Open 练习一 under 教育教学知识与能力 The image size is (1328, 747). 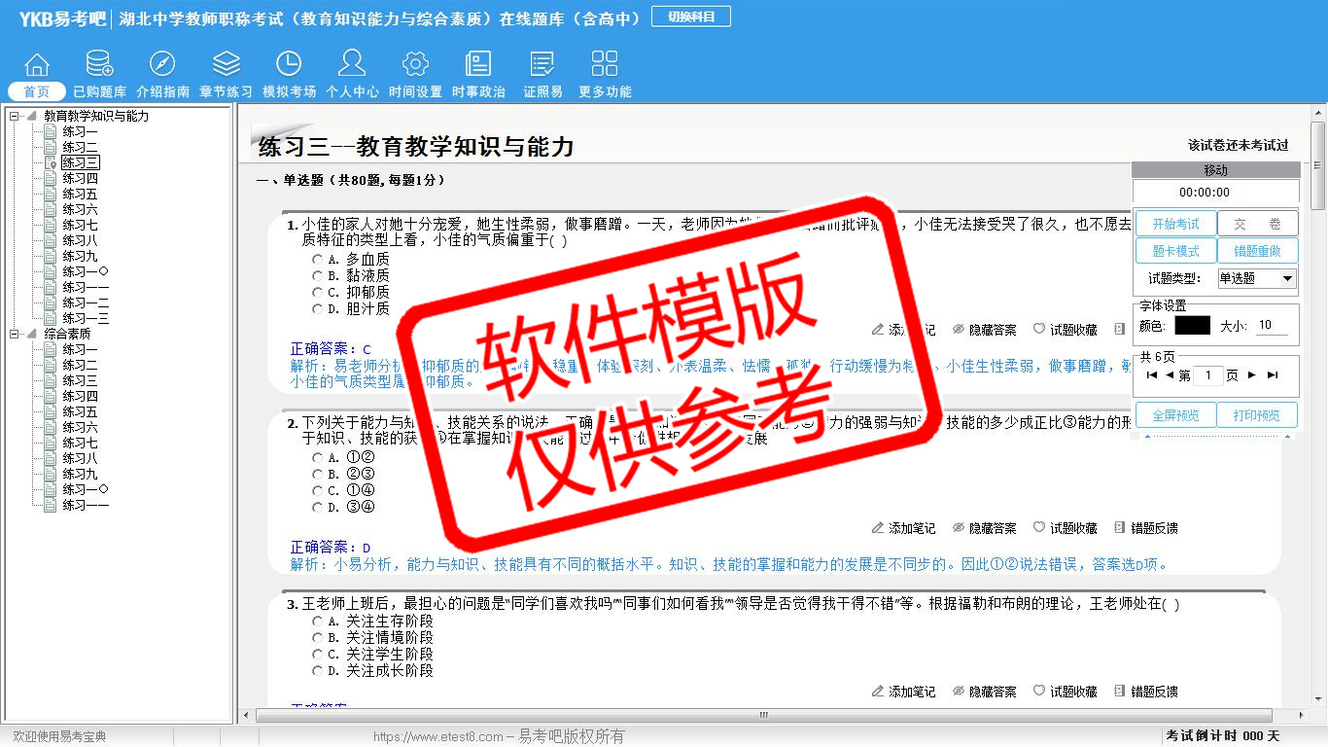point(80,131)
